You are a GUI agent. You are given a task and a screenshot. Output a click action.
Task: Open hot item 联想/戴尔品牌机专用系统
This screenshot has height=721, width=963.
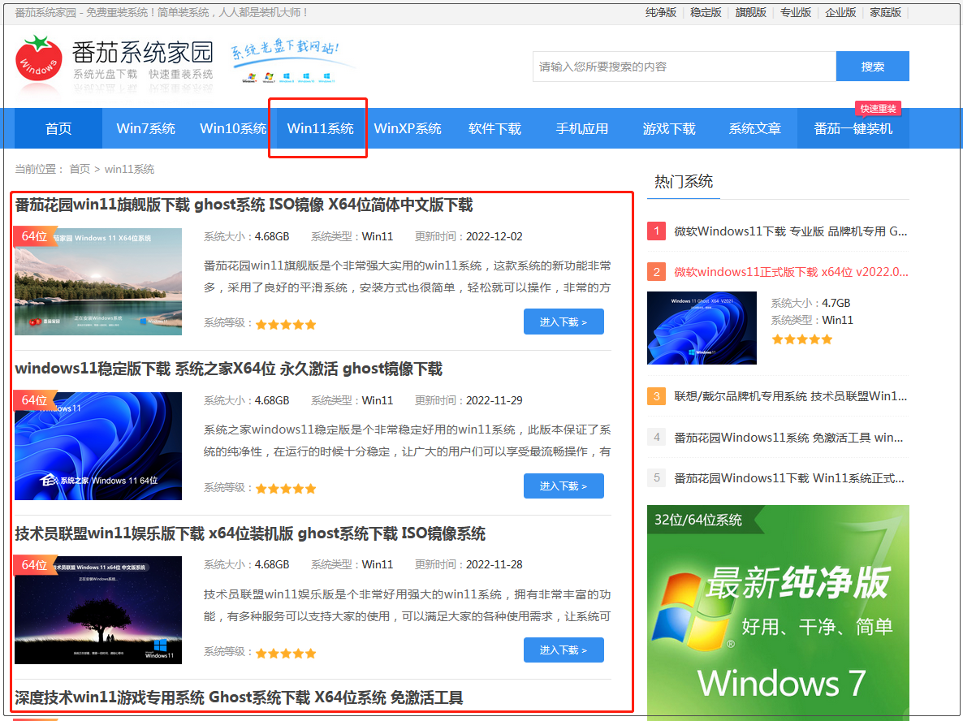point(790,396)
